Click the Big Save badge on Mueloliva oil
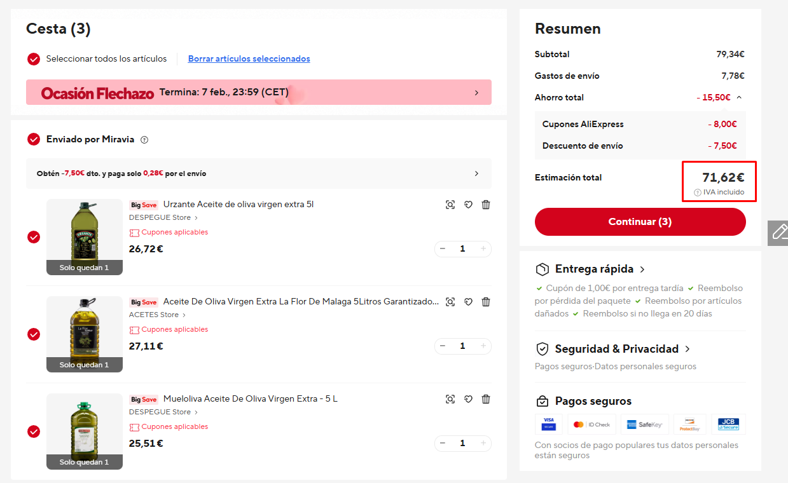The width and height of the screenshot is (788, 483). click(144, 399)
